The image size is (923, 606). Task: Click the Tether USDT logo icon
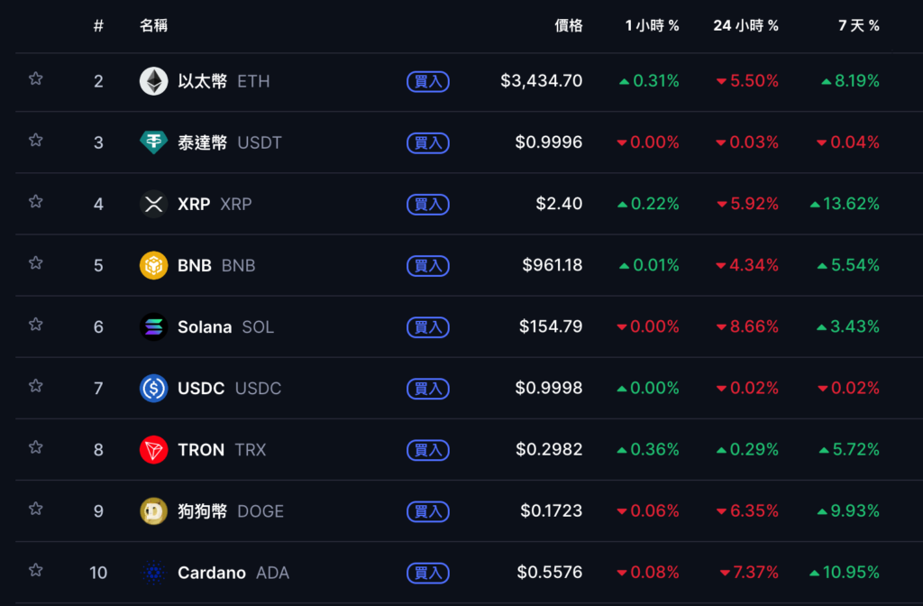coord(153,142)
